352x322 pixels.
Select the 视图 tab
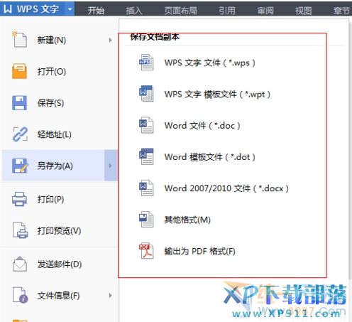click(303, 10)
